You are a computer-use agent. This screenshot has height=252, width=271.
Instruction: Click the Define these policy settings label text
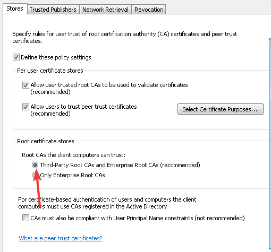[56, 57]
